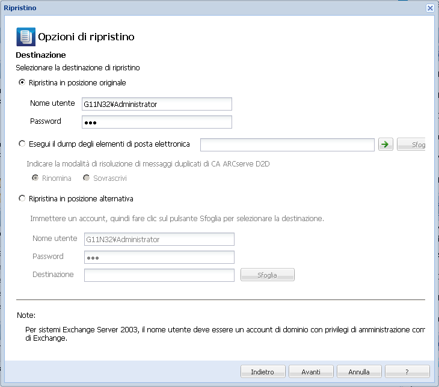This screenshot has height=387, width=439.
Task: Choose the Sovrascrivi radio option
Action: (x=87, y=178)
